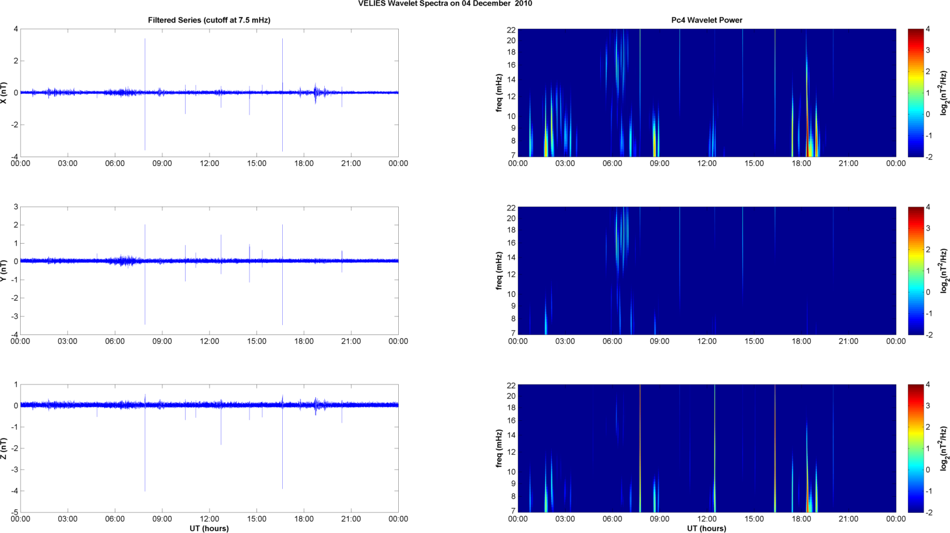Select freq (mHz) label of top wavelet plot
The image size is (950, 533).
499,93
